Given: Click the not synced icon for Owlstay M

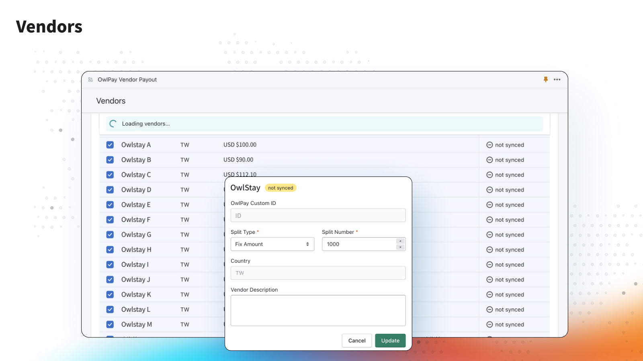Looking at the screenshot, I should tap(489, 324).
